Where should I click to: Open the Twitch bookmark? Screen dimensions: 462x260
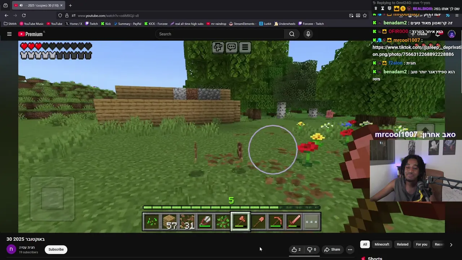pyautogui.click(x=91, y=24)
